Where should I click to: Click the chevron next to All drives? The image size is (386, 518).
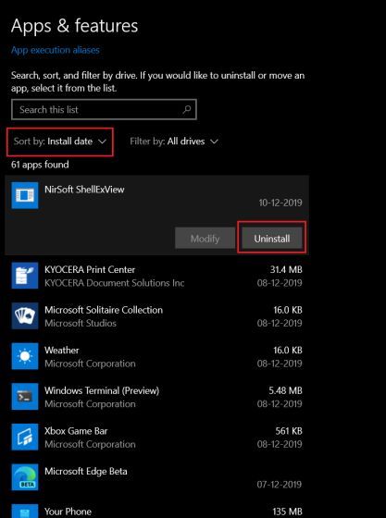214,142
